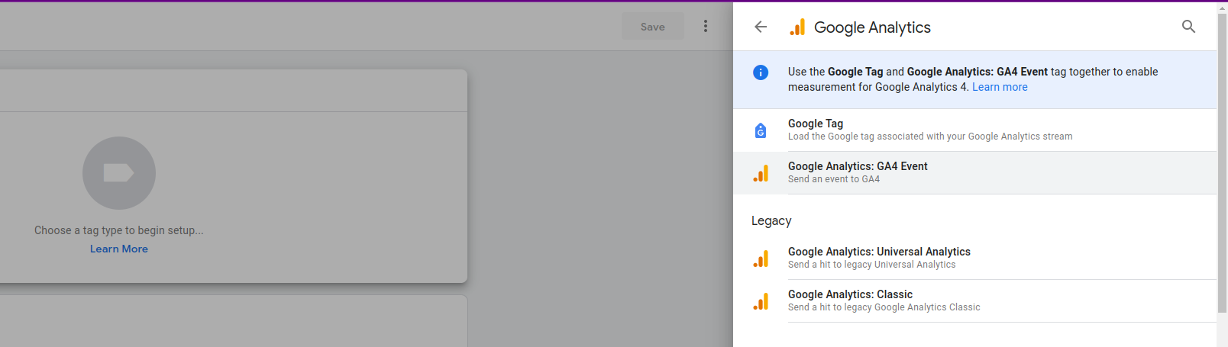The width and height of the screenshot is (1228, 347).
Task: Select Google Analytics: Universal Analytics tag type
Action: [974, 259]
